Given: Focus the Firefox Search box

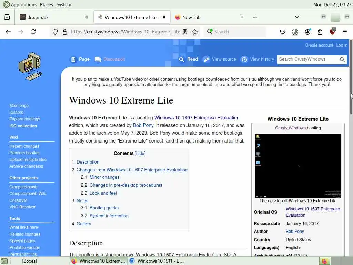Looking at the screenshot, I should [235, 32].
